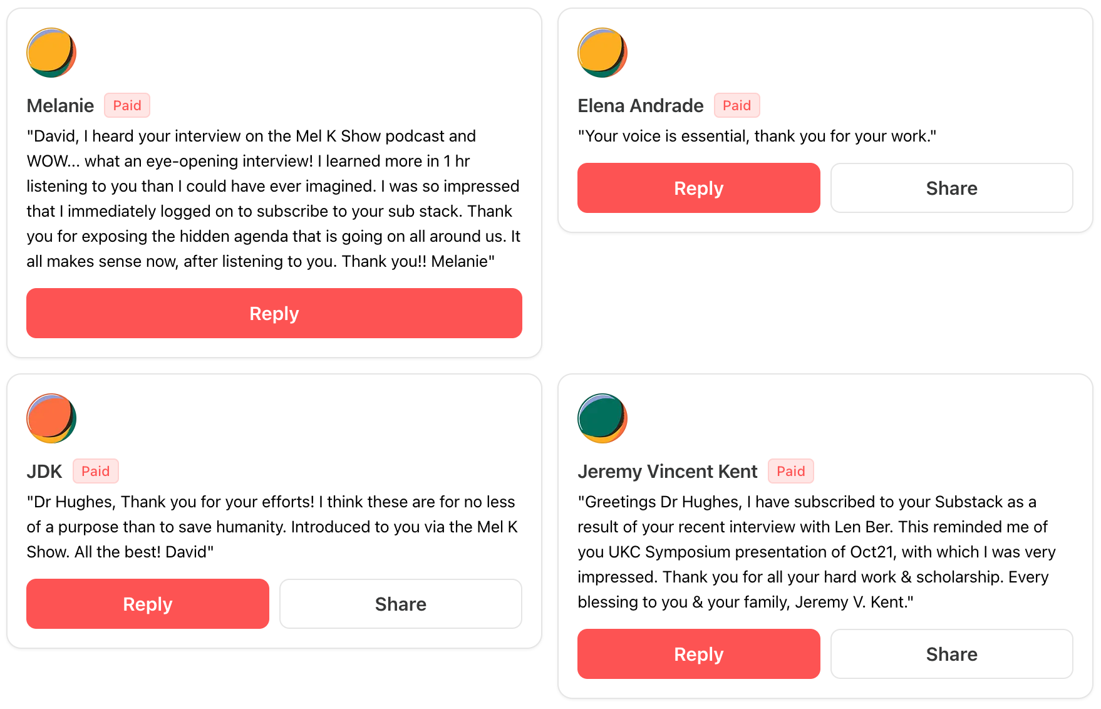1101x709 pixels.
Task: Click Paid badge beside Jeremy Vincent Kent
Action: pyautogui.click(x=790, y=471)
